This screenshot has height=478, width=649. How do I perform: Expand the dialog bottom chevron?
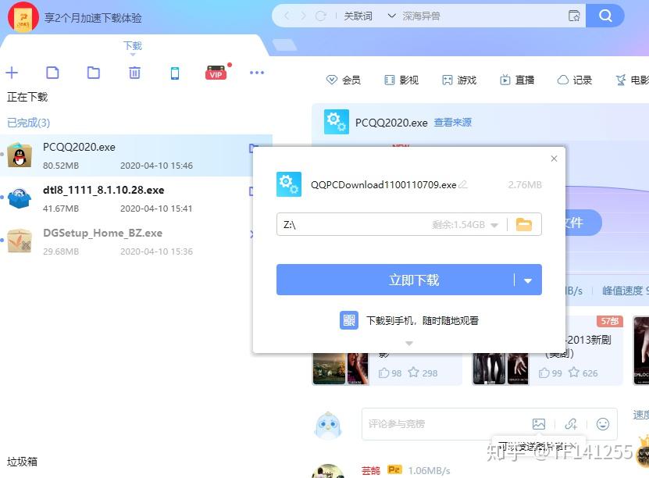409,343
